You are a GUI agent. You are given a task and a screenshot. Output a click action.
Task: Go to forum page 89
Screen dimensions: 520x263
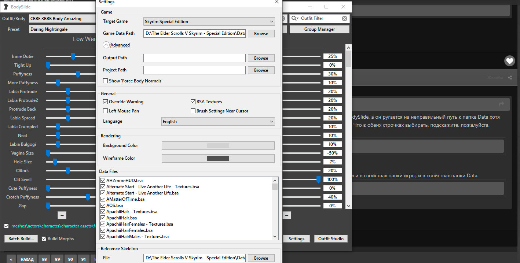(57, 259)
